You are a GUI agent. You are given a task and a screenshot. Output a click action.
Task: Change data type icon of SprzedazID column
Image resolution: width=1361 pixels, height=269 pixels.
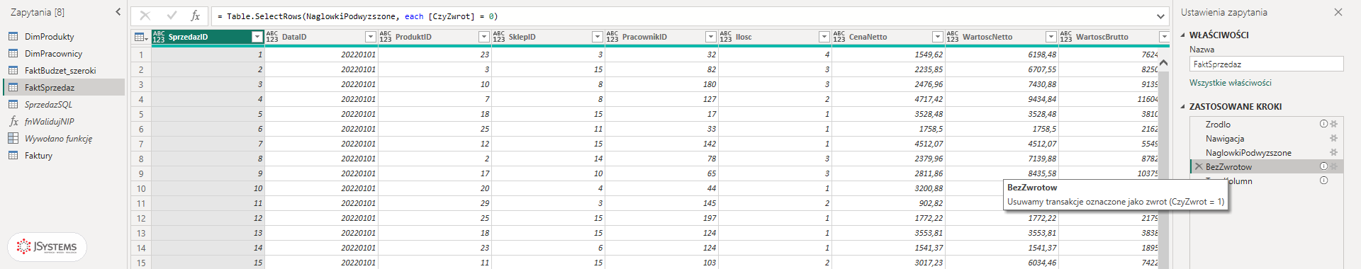tap(159, 37)
